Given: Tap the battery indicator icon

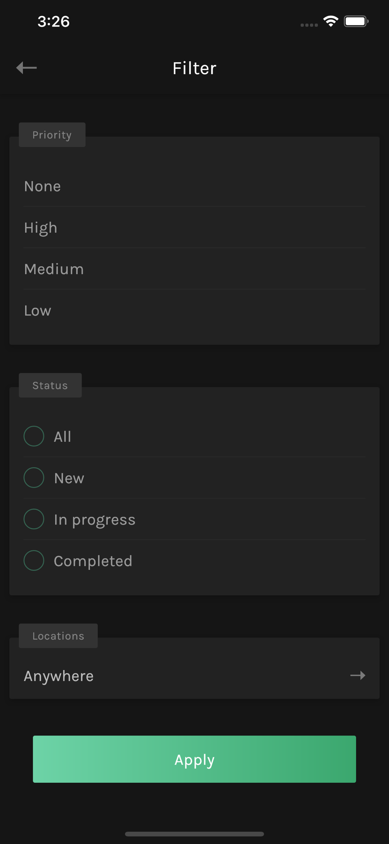Looking at the screenshot, I should pos(356,21).
